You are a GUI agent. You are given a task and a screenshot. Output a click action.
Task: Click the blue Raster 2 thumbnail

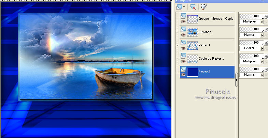tap(193, 72)
